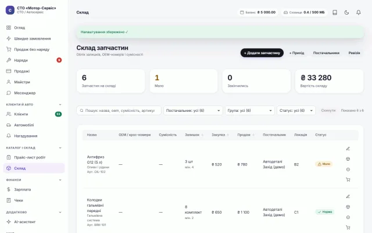Collapse the КЛІЄНТИ Й АВТО section
This screenshot has width=372, height=233.
[60, 104]
